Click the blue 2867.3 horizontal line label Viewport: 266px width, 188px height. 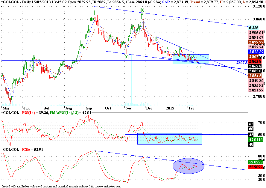pos(242,63)
